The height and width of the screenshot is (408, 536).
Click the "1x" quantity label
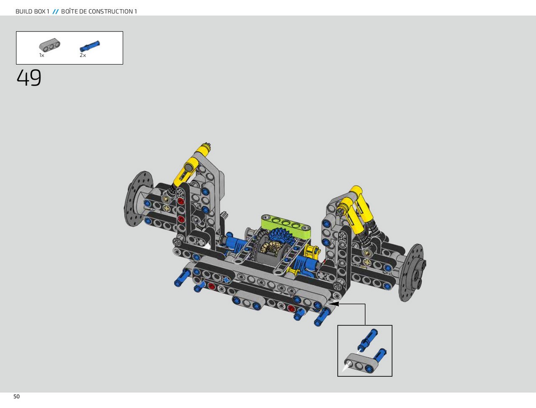pyautogui.click(x=41, y=55)
